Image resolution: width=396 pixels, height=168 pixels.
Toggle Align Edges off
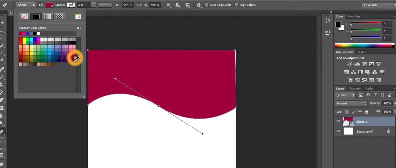pyautogui.click(x=236, y=5)
